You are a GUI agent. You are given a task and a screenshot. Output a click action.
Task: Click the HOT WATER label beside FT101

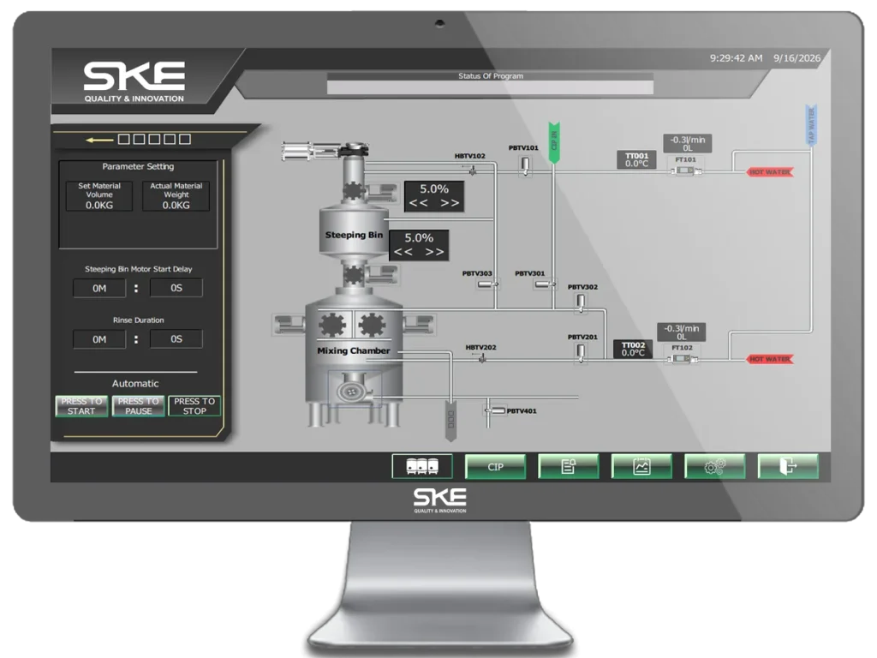(770, 171)
